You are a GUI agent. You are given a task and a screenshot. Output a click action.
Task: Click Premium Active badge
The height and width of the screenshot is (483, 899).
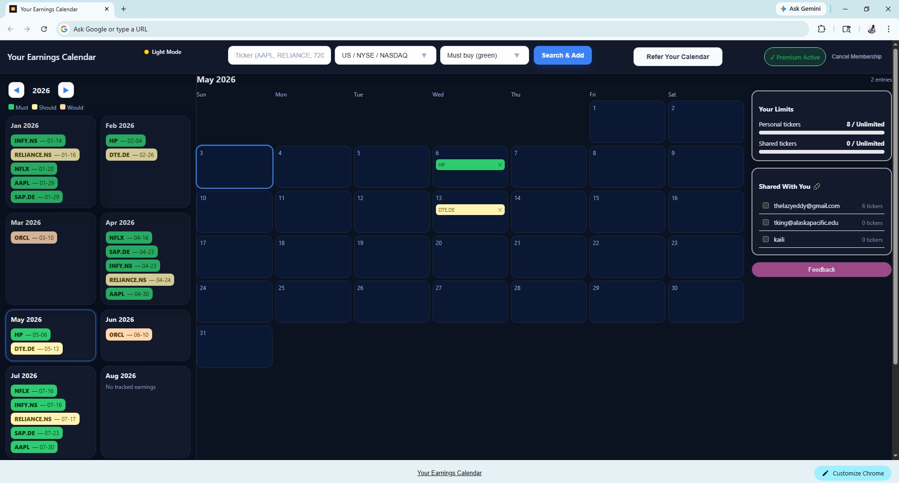pyautogui.click(x=795, y=57)
